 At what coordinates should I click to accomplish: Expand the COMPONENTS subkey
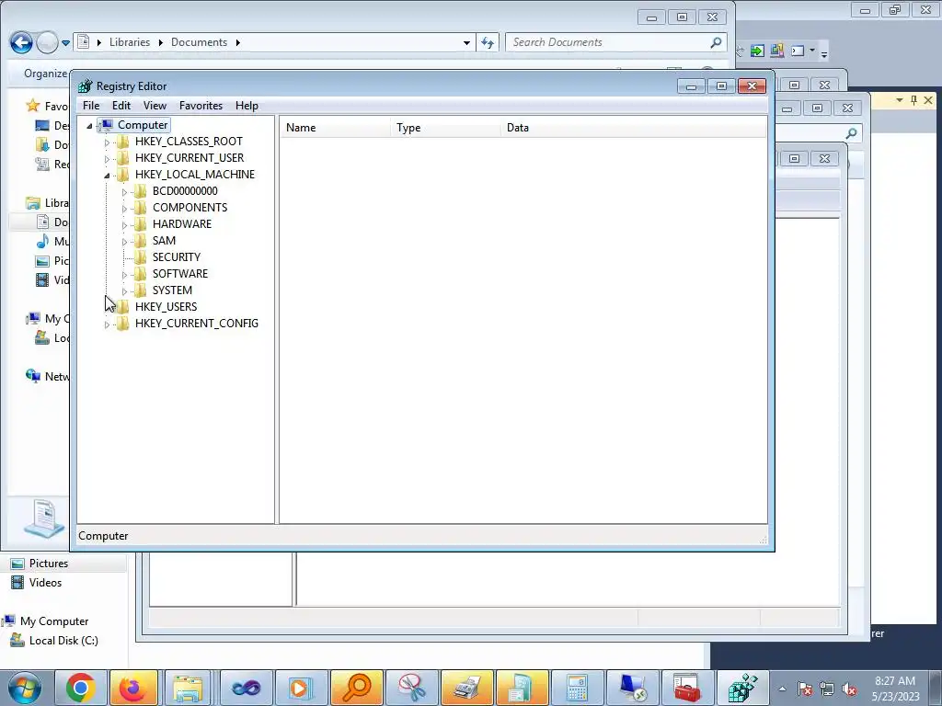[124, 209]
